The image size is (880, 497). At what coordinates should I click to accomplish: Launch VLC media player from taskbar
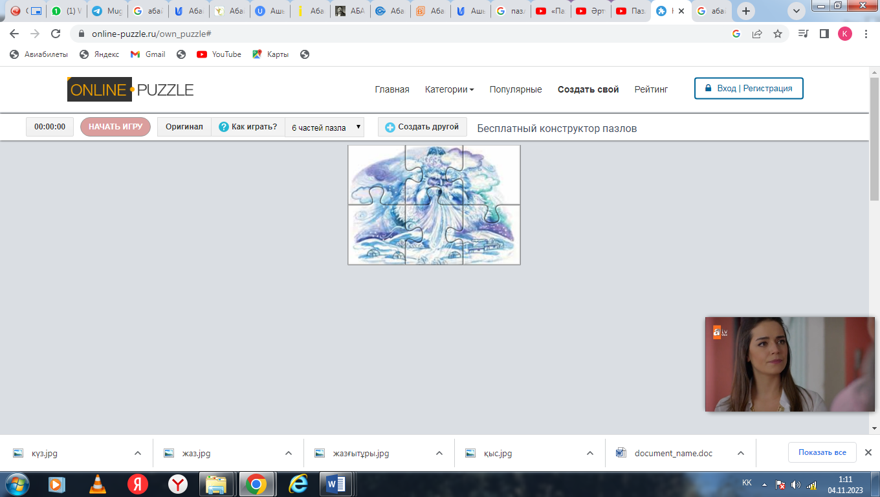click(97, 484)
